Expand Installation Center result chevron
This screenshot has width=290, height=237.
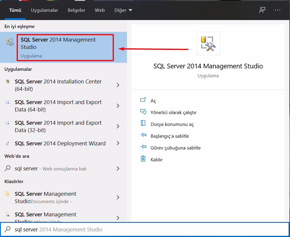[118, 85]
